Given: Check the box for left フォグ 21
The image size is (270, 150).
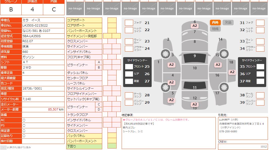Looking at the screenshot, I should point(129,23).
